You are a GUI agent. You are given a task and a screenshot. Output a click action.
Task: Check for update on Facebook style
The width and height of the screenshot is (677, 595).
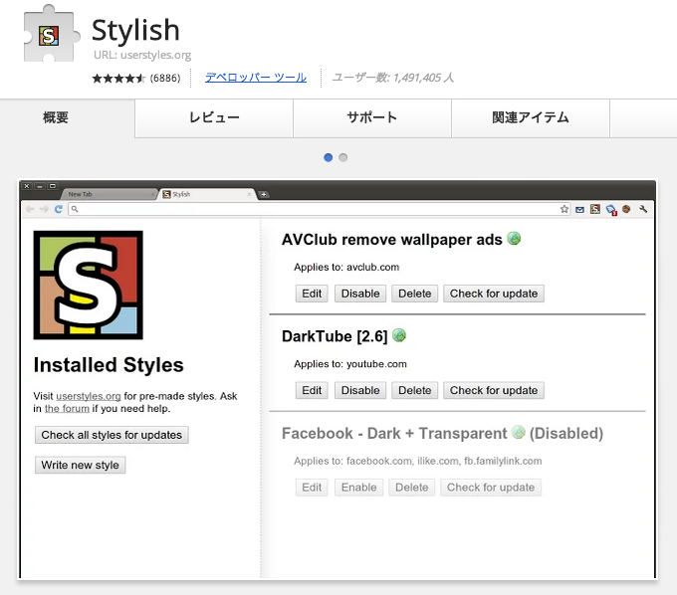491,488
